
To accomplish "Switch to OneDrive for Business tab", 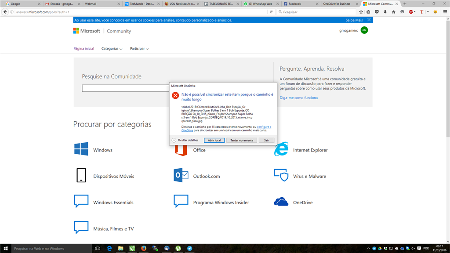I will point(341,4).
